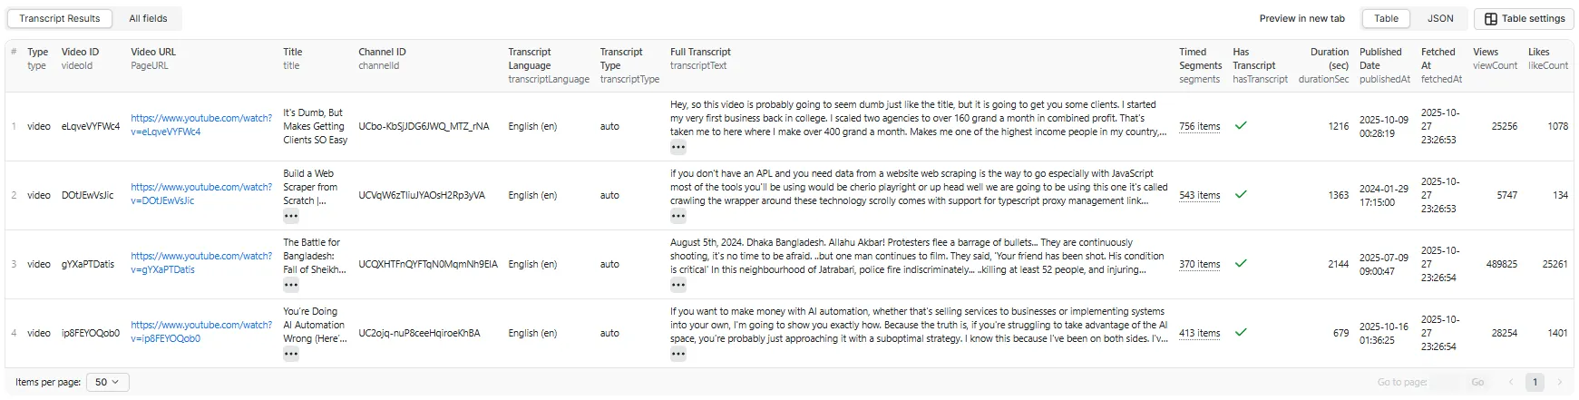Open Preview in new tab

(x=1301, y=18)
